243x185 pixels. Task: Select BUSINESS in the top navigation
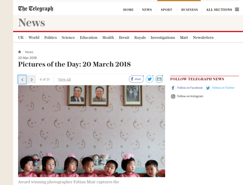coord(190,10)
